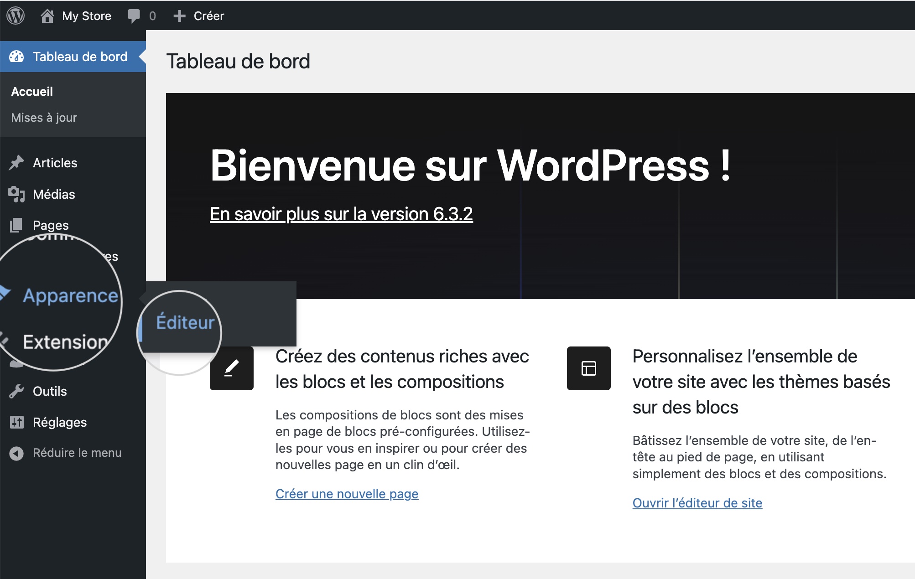
Task: Click the Réduire le menu arrow icon
Action: [x=16, y=453]
